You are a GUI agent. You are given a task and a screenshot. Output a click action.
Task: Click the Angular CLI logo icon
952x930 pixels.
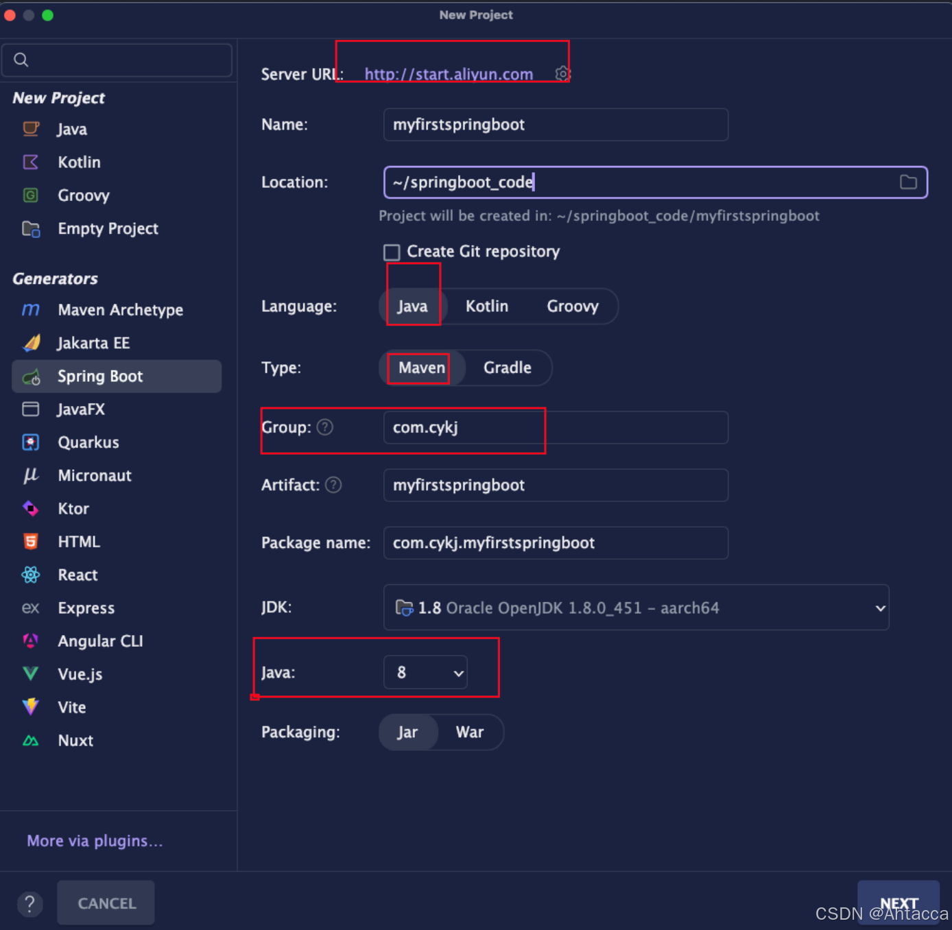pos(31,641)
